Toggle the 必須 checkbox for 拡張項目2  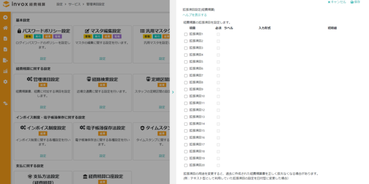pyautogui.click(x=218, y=41)
